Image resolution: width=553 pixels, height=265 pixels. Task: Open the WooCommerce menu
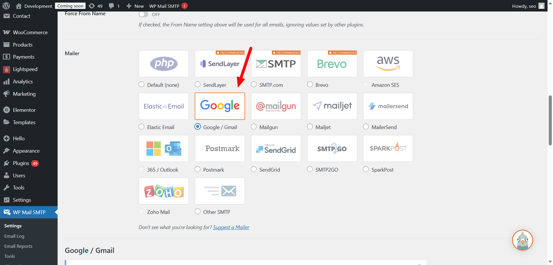30,32
